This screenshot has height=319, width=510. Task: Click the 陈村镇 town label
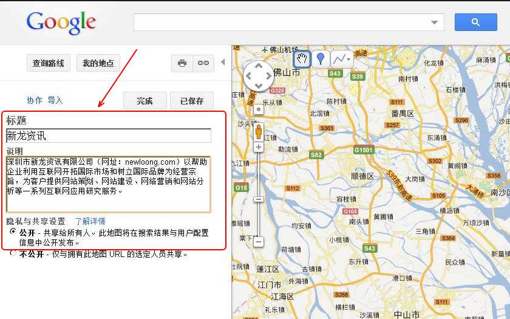336,101
